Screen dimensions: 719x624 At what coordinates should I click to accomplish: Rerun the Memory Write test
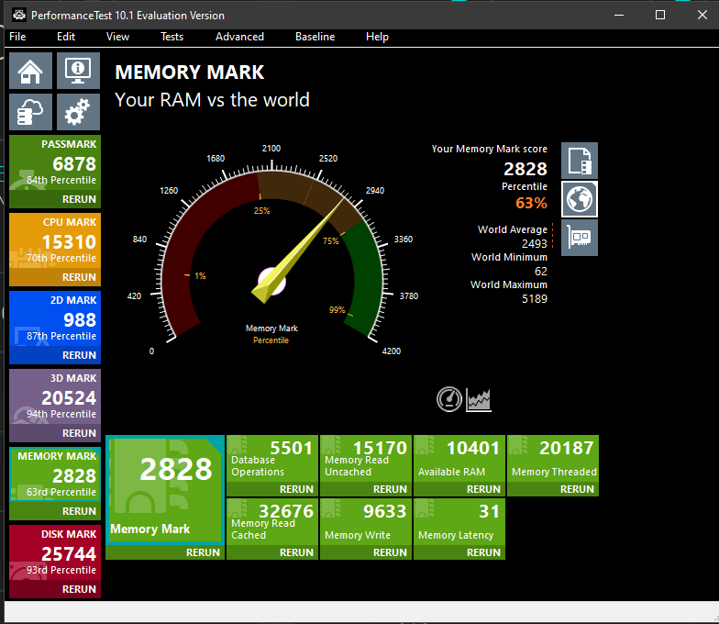(366, 552)
